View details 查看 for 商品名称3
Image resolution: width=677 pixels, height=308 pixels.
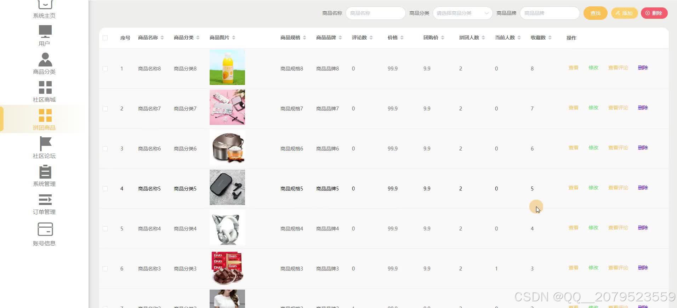[573, 268]
